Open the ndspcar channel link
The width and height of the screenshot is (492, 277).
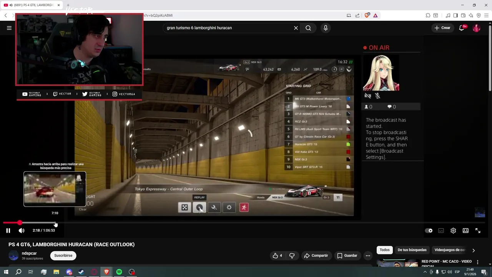point(29,253)
